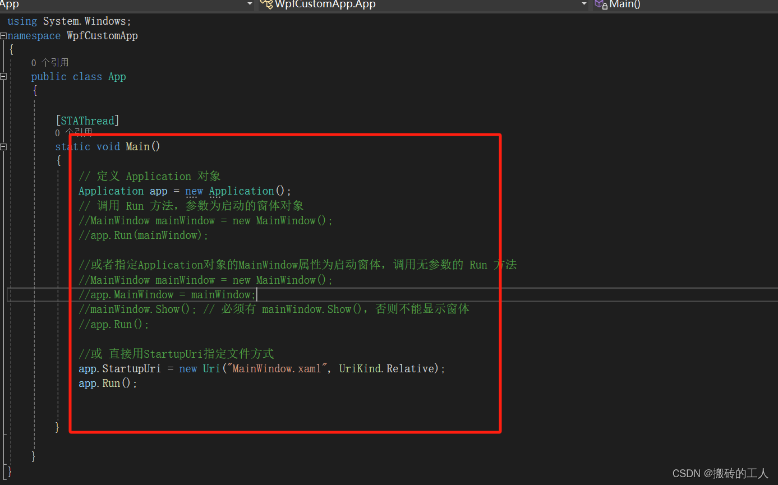Click the comment '// 调用 Run 方法，参数为启动的窗体对象'
The height and width of the screenshot is (485, 778).
[191, 206]
